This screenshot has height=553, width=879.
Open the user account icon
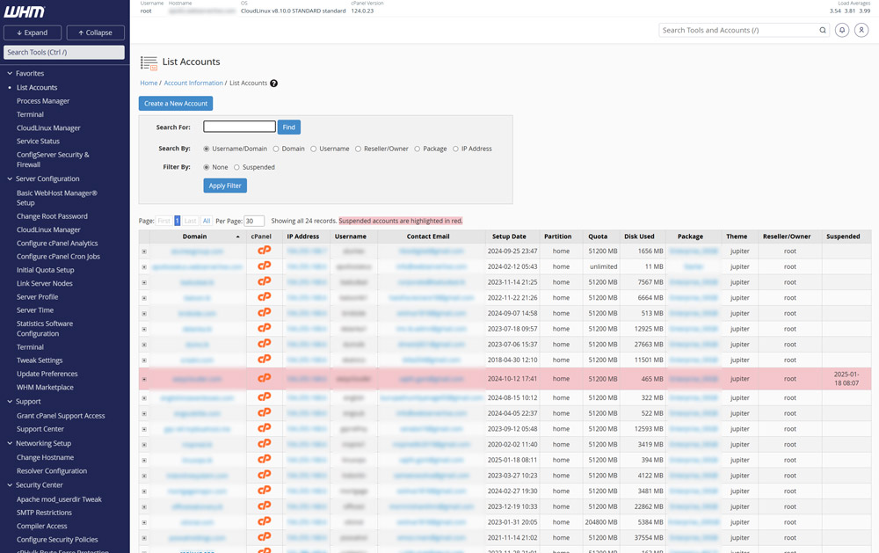[861, 30]
